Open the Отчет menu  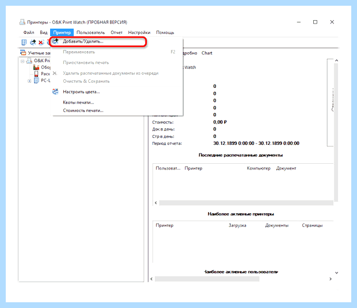[116, 33]
